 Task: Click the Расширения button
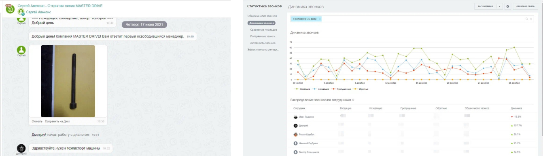[x=485, y=6]
